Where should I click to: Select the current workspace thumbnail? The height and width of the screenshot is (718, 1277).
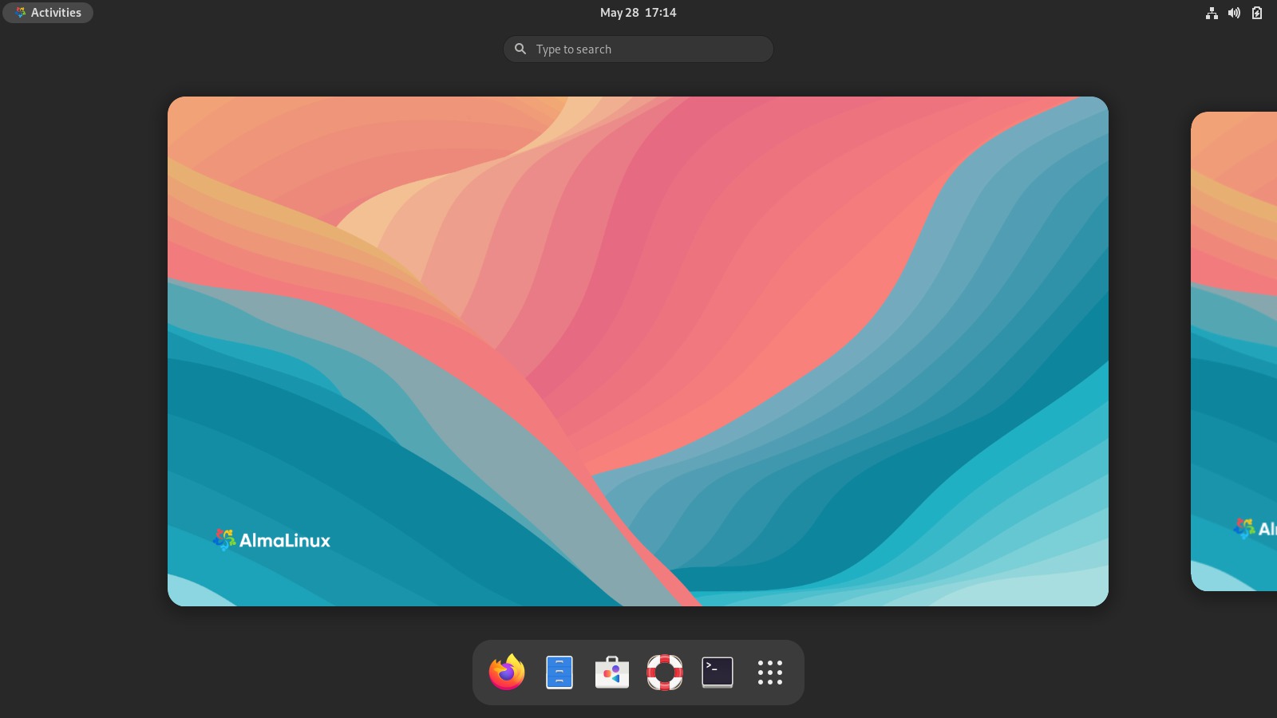tap(638, 351)
